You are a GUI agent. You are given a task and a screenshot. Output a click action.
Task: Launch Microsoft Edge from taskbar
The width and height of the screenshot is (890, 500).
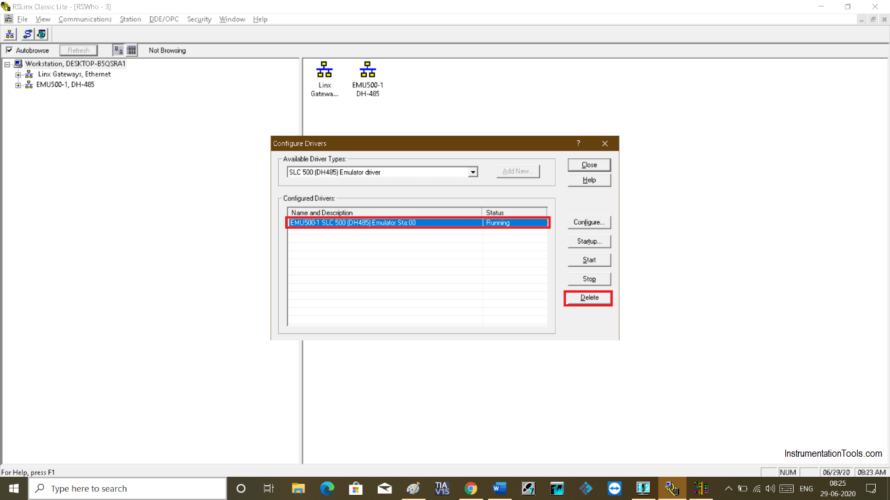tap(327, 488)
